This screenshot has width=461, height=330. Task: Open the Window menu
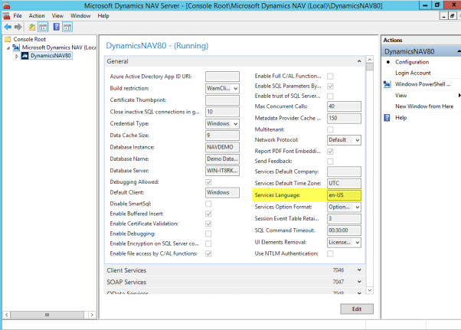80,16
